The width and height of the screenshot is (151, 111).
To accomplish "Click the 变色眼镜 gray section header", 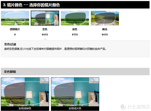I will pyautogui.click(x=75, y=71).
